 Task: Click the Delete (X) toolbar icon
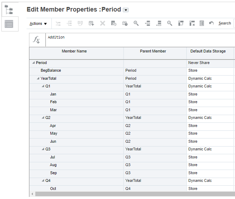(x=102, y=23)
